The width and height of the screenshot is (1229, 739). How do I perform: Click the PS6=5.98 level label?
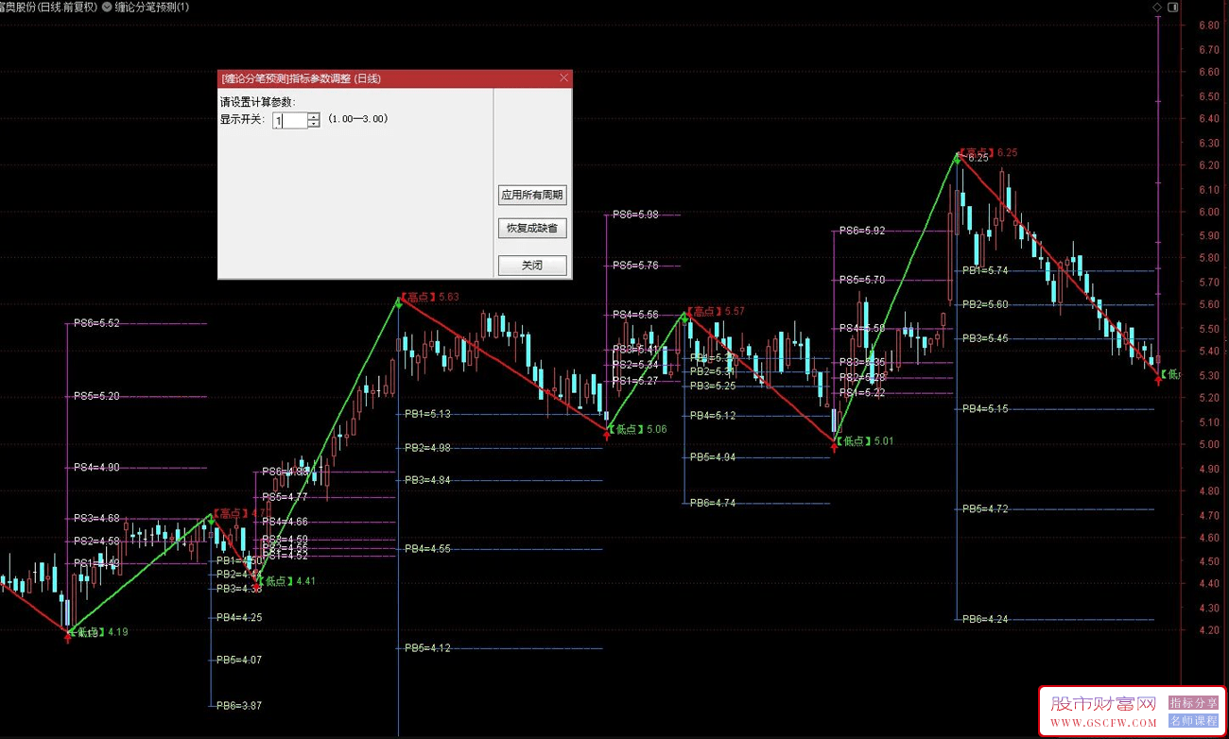coord(635,215)
